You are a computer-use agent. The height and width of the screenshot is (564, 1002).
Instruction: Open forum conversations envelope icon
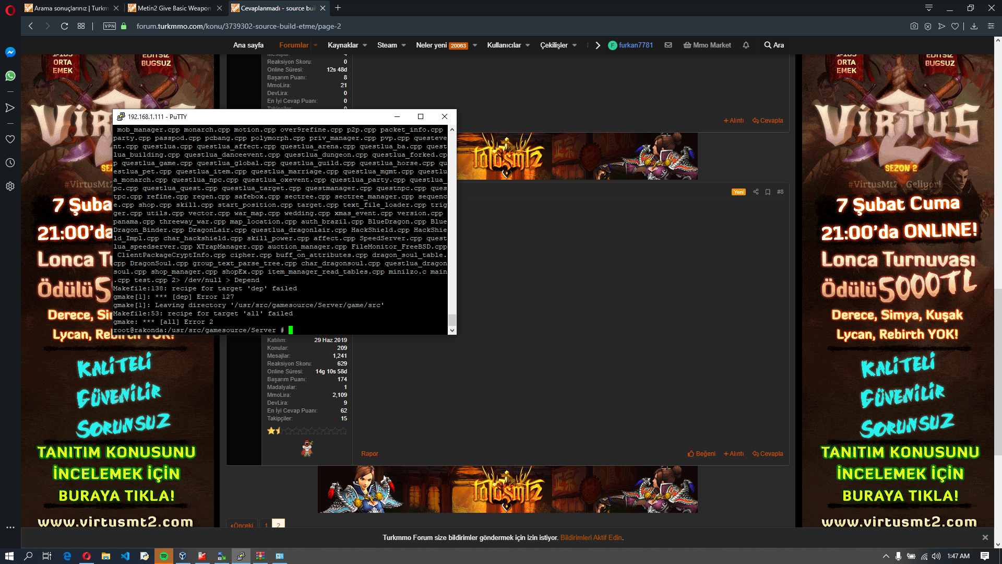coord(668,45)
